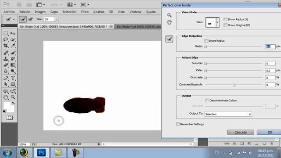Swap foreground and background colors

pyautogui.click(x=13, y=103)
